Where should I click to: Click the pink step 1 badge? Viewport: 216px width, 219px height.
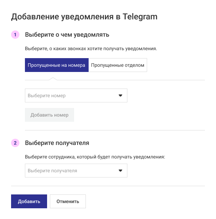[15, 35]
